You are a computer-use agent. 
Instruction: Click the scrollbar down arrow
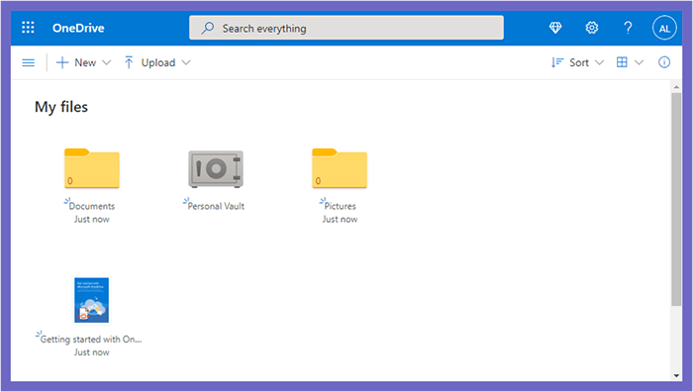coord(676,375)
